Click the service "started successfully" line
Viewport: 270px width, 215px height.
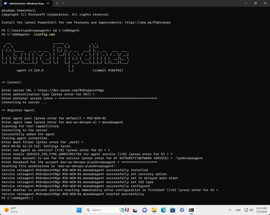(73, 194)
